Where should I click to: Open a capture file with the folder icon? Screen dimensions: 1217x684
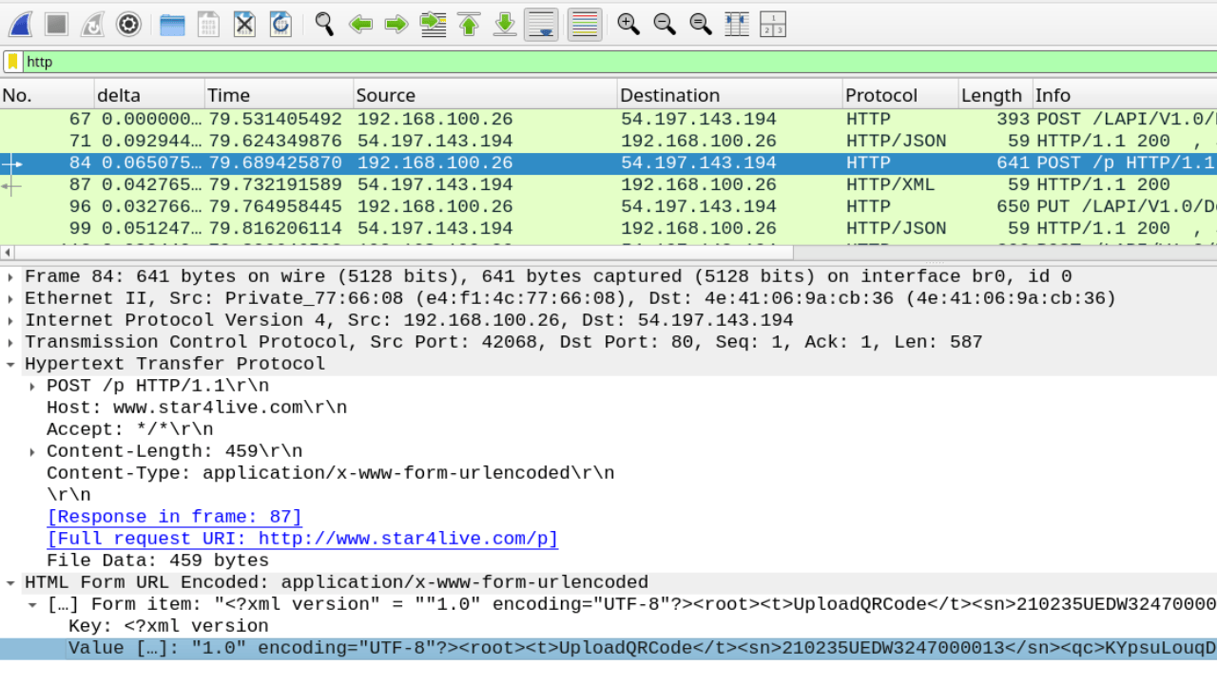(172, 25)
